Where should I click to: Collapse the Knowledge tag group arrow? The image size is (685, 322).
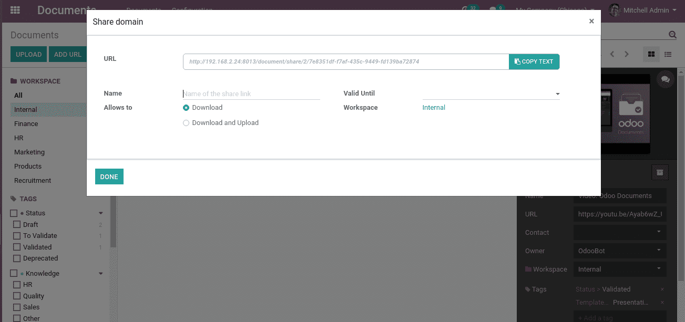point(101,274)
